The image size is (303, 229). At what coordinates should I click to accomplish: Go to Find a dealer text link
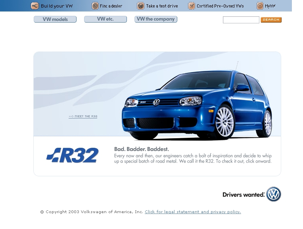coord(111,6)
